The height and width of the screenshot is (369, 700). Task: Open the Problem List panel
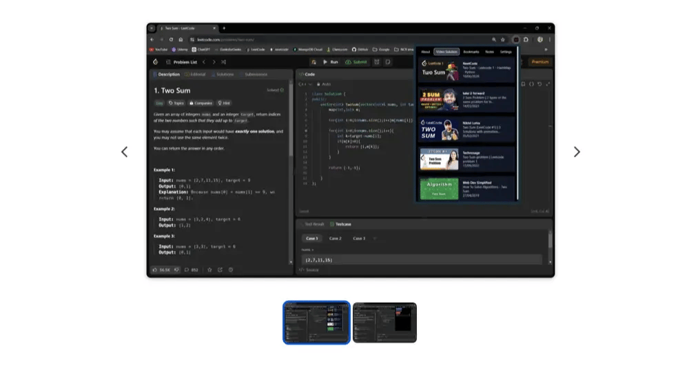[x=182, y=62]
